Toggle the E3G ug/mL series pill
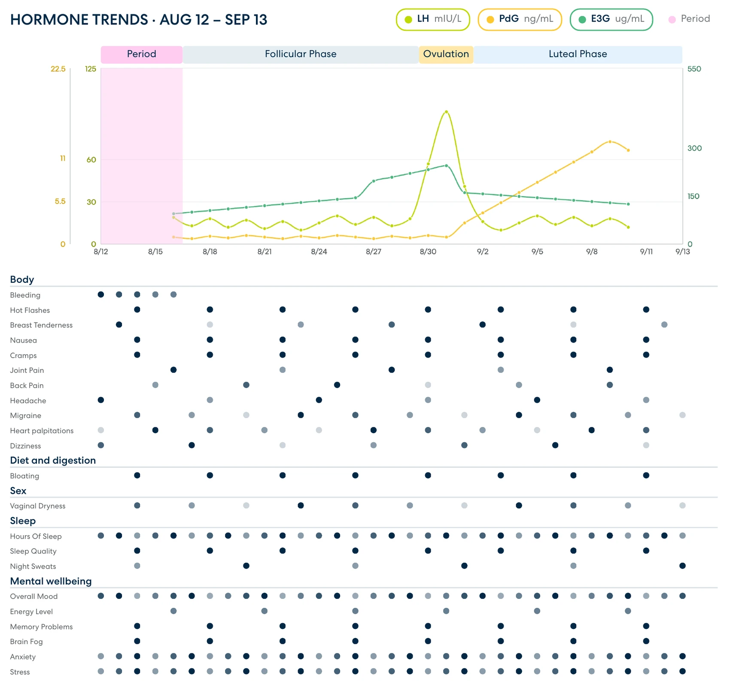This screenshot has height=686, width=730. pos(611,19)
